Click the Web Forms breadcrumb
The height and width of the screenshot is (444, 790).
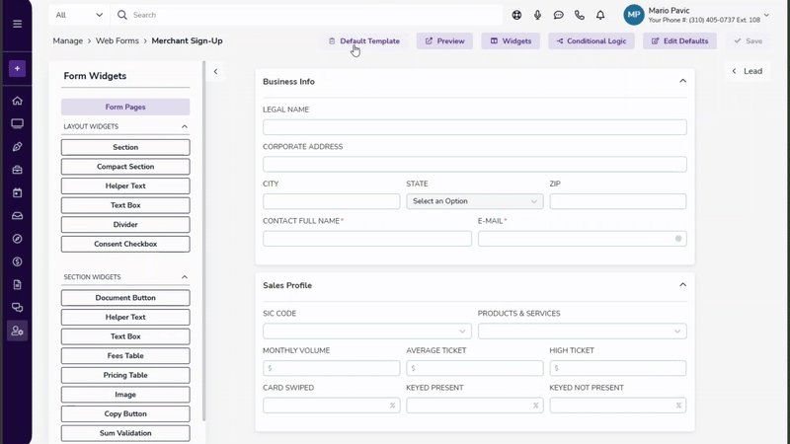pyautogui.click(x=117, y=41)
